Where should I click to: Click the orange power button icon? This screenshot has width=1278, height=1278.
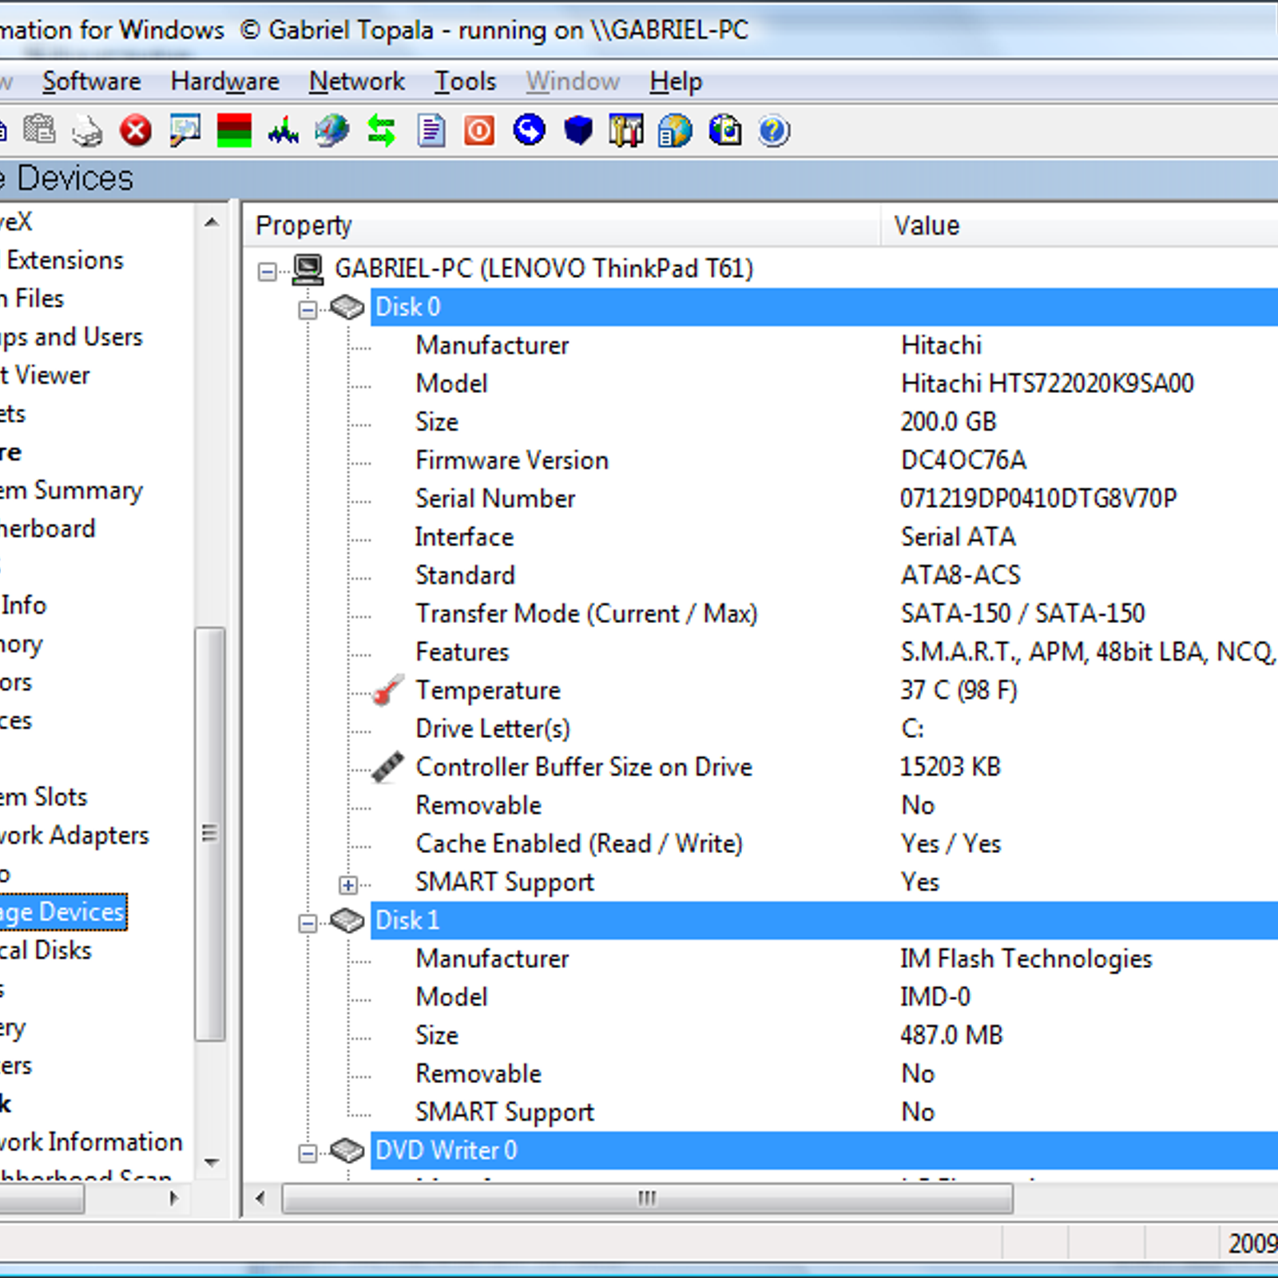[x=479, y=130]
